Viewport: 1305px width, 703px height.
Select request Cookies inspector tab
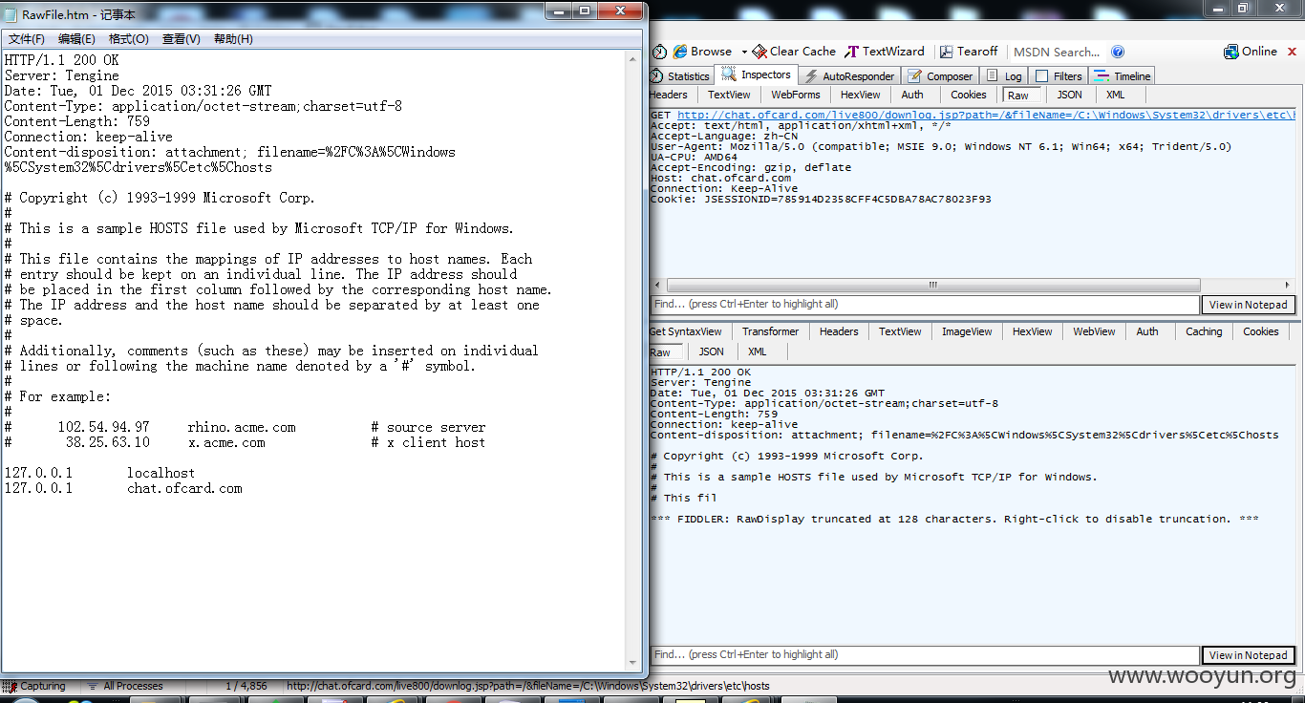click(968, 95)
